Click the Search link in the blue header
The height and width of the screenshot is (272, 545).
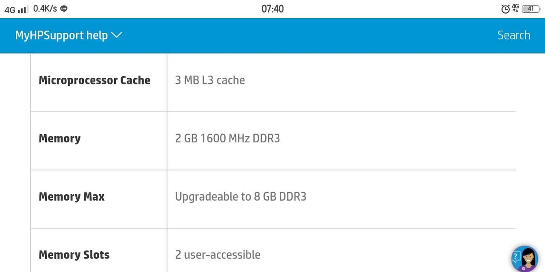pyautogui.click(x=513, y=35)
